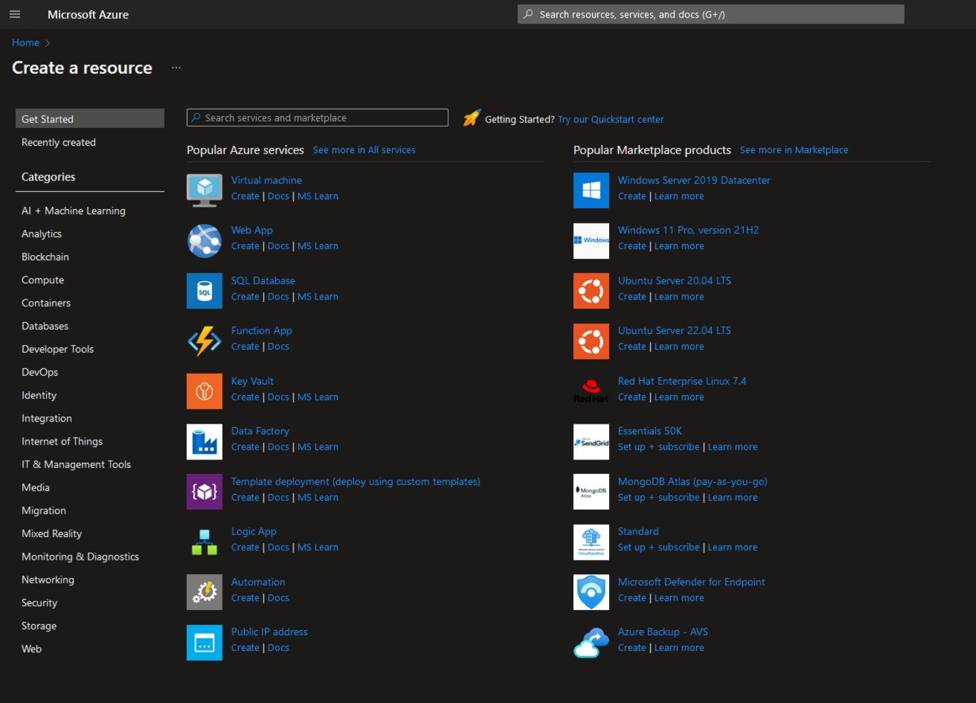976x703 pixels.
Task: Click the top Search resources, services, docs bar
Action: pos(711,14)
